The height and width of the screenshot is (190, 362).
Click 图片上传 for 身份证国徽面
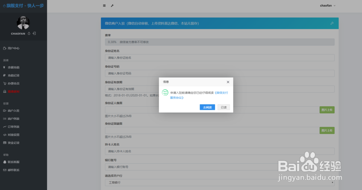point(327,131)
